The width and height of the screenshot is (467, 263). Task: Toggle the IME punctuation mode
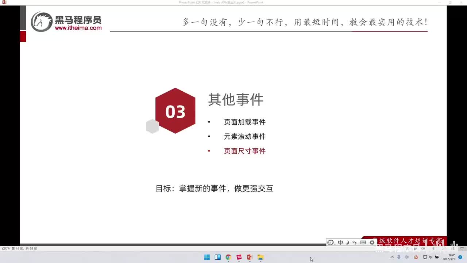(x=354, y=242)
